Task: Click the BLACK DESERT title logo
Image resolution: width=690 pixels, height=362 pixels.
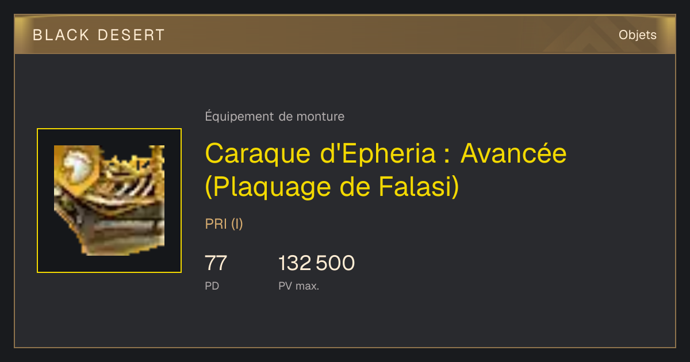Action: point(99,35)
